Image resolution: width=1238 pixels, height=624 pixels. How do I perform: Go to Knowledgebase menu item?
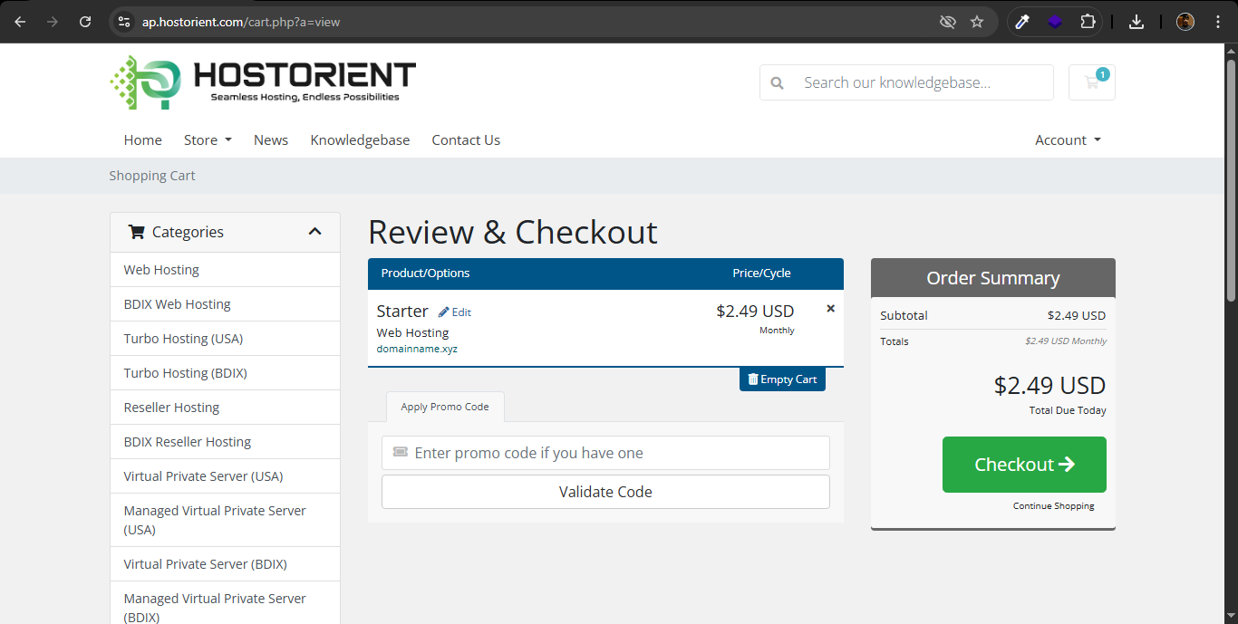(x=360, y=140)
